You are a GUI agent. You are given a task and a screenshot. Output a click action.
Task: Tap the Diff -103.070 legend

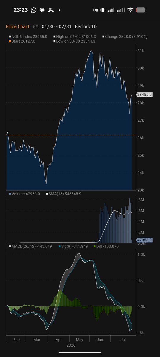tap(106, 246)
